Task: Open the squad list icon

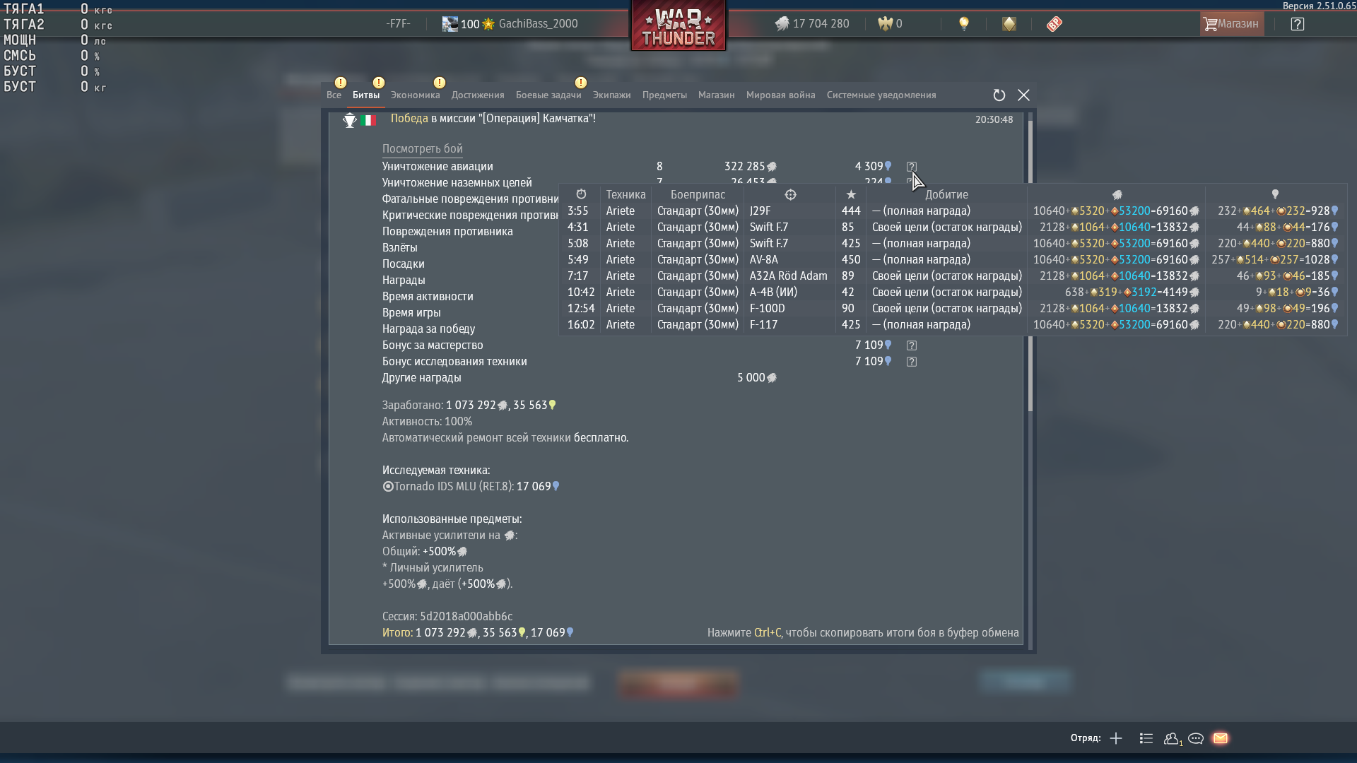Action: [1146, 738]
